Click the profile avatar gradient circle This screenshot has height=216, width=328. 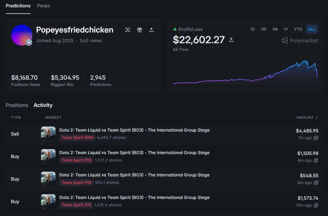tap(22, 35)
